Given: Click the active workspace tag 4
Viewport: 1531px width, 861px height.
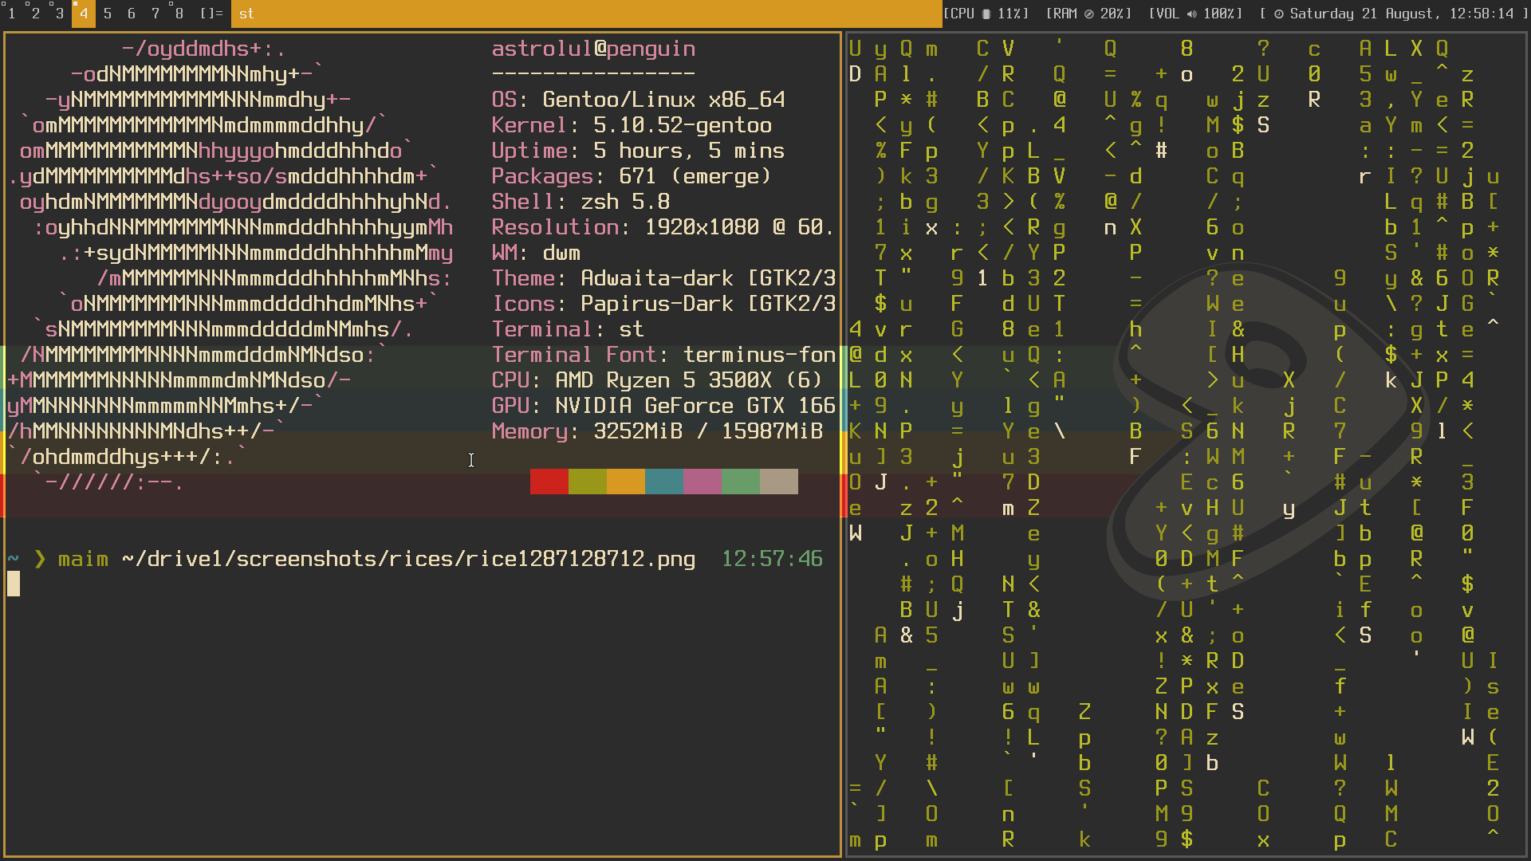Looking at the screenshot, I should tap(84, 14).
